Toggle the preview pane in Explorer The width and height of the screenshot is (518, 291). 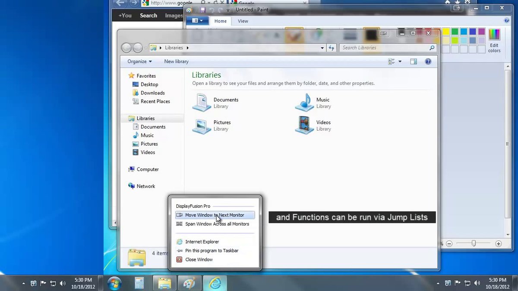tap(413, 61)
